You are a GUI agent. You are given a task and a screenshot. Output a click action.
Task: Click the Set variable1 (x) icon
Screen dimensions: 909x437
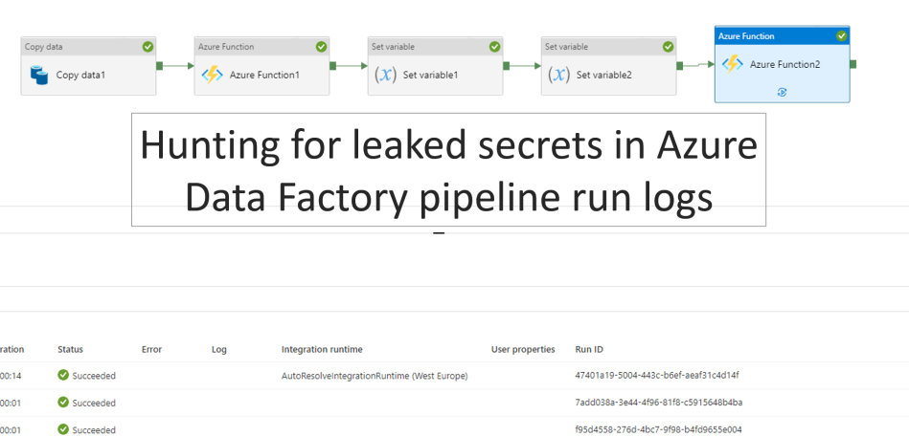coord(385,74)
